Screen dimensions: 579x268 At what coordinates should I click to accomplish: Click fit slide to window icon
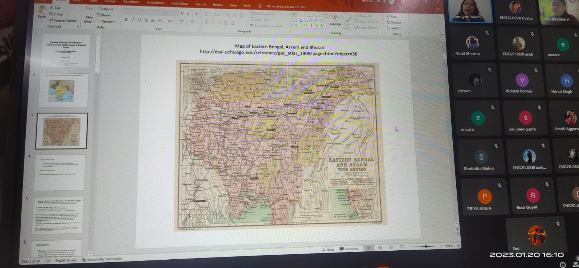coord(458,246)
